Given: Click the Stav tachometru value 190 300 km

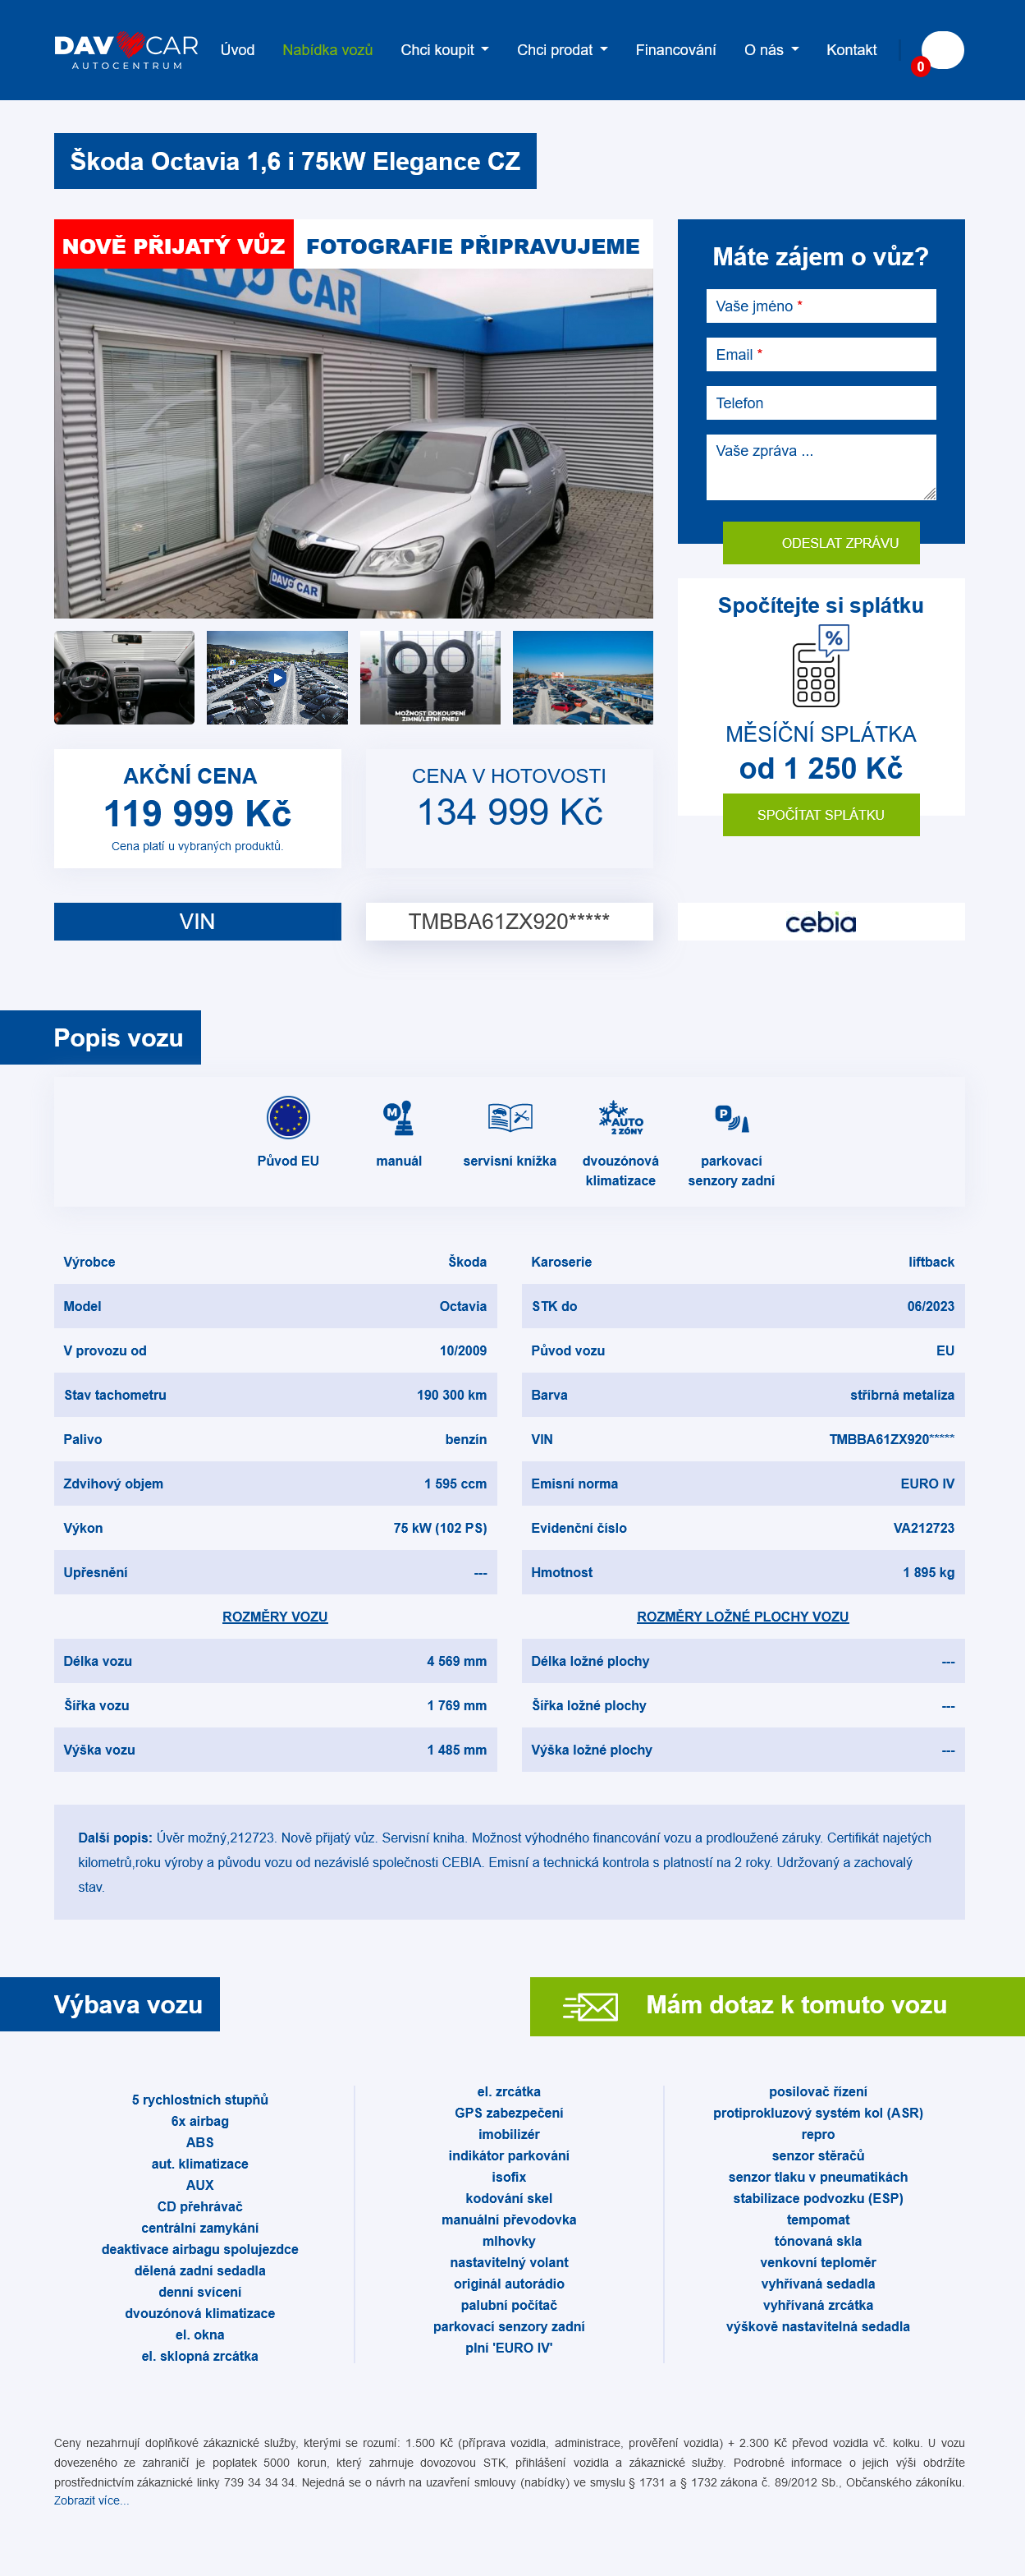Looking at the screenshot, I should click(x=451, y=1395).
